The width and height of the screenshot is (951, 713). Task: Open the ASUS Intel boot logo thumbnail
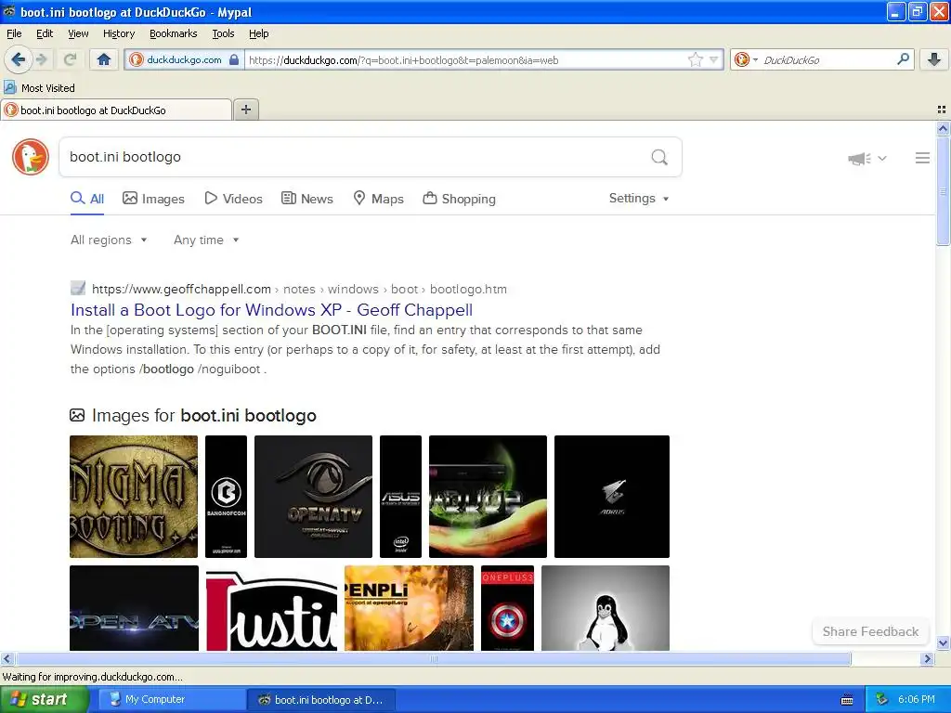click(400, 497)
